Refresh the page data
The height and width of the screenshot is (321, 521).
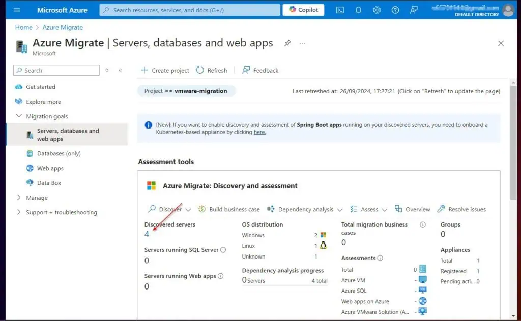(x=212, y=70)
